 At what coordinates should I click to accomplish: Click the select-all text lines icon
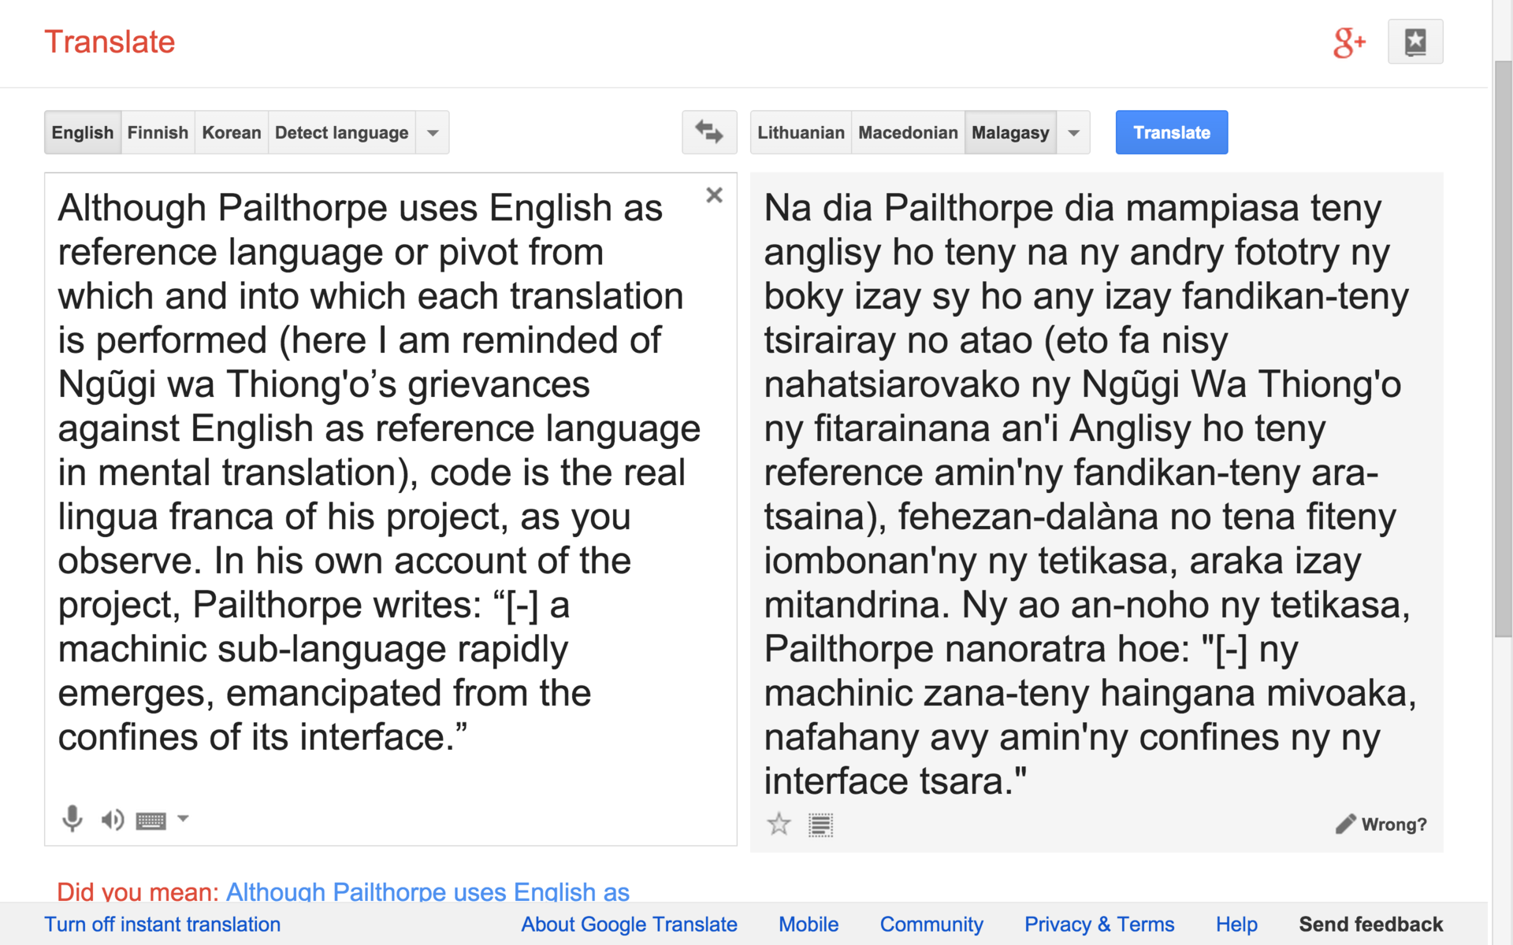820,825
